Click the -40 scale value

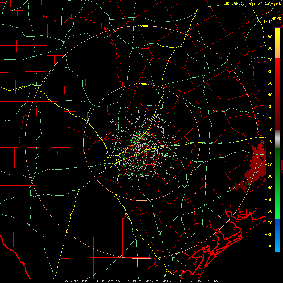click(269, 188)
